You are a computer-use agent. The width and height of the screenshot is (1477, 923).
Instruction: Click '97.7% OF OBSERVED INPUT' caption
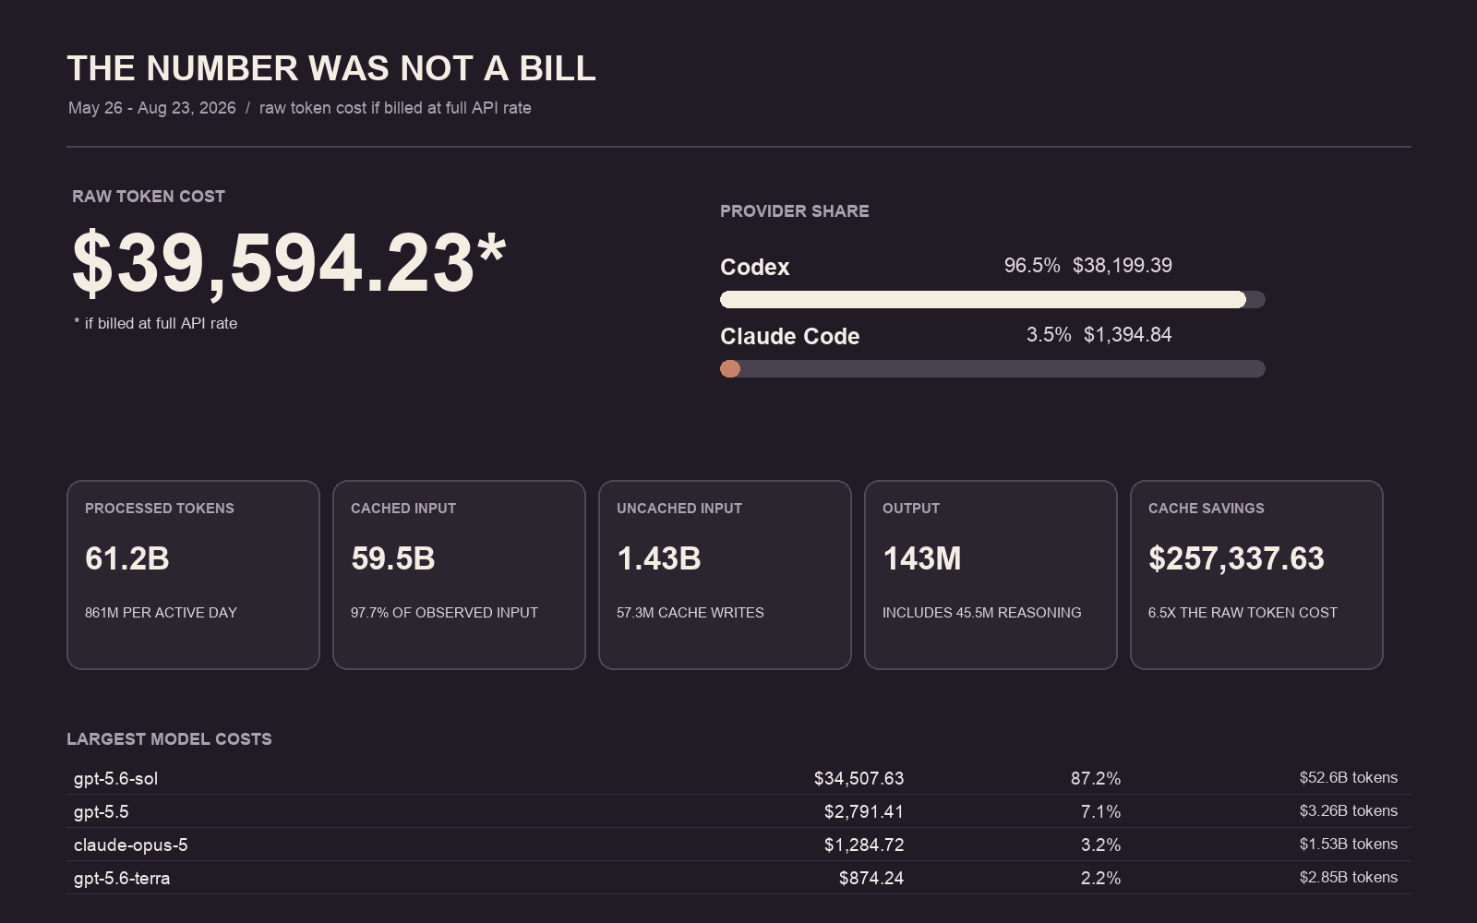click(444, 613)
